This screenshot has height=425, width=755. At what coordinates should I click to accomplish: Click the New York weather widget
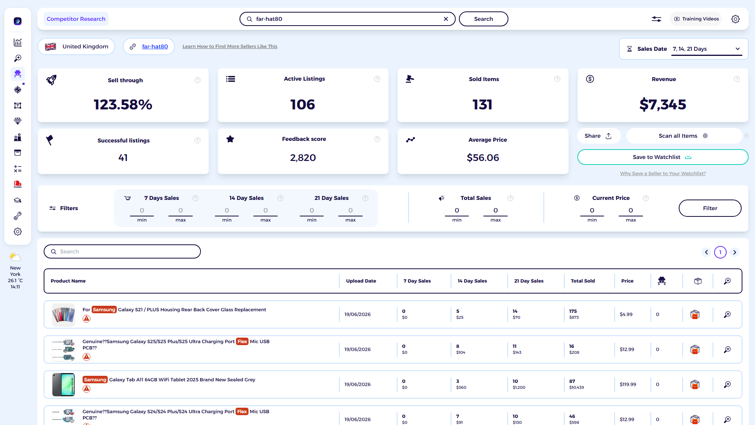click(15, 271)
